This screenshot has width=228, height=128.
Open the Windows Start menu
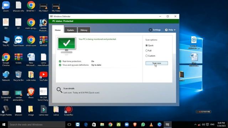click(x=4, y=124)
